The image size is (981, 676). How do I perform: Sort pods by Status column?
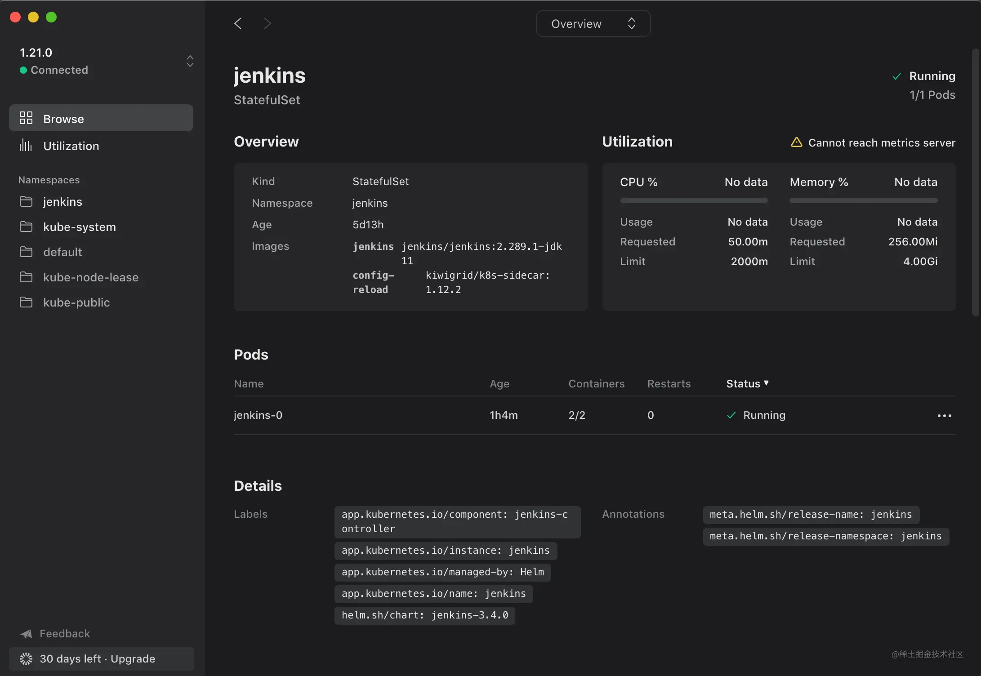[747, 384]
